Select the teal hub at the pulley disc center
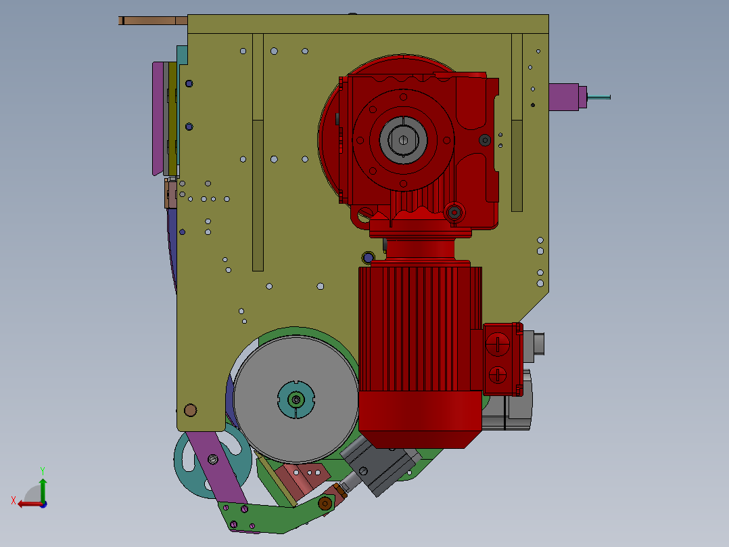The height and width of the screenshot is (547, 729). click(296, 399)
